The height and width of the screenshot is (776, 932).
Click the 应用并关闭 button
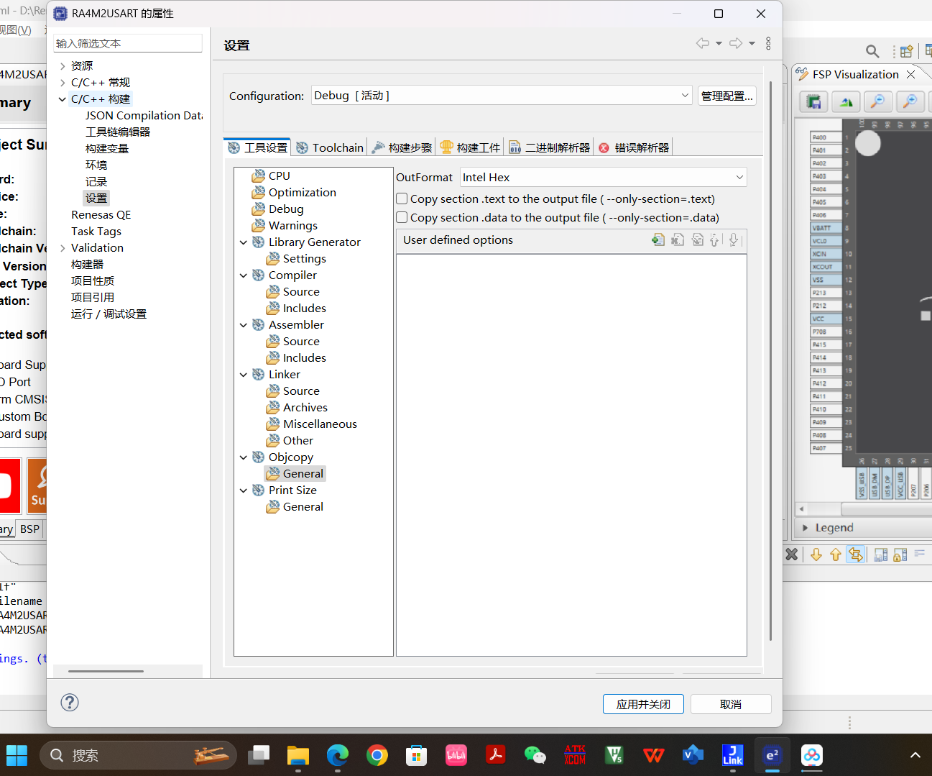[x=643, y=704]
